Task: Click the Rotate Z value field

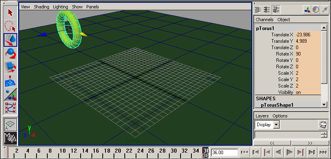Action: click(308, 67)
